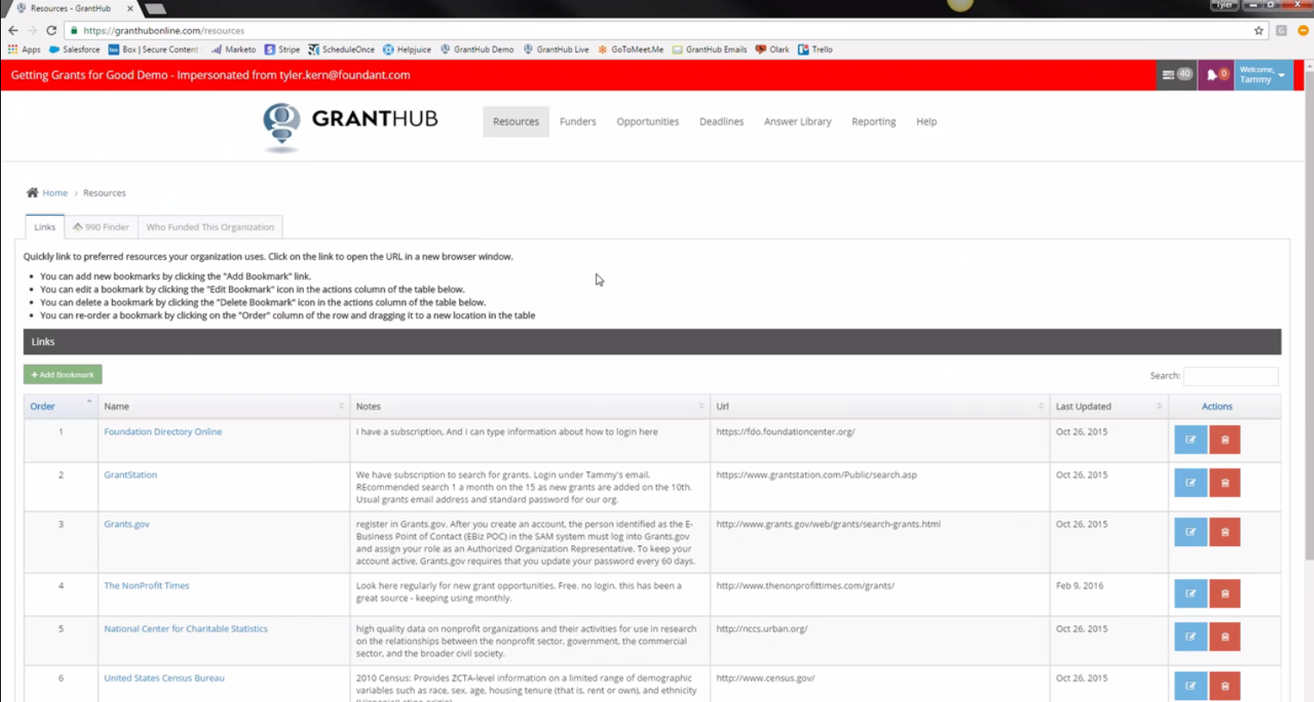Launch Salesforce from the bookmarks bar

coord(75,50)
